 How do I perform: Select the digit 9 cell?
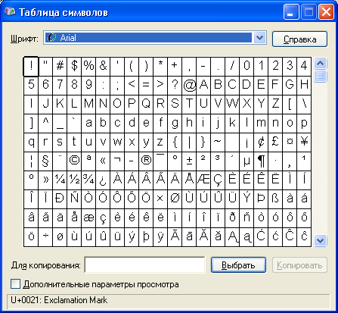[88, 85]
